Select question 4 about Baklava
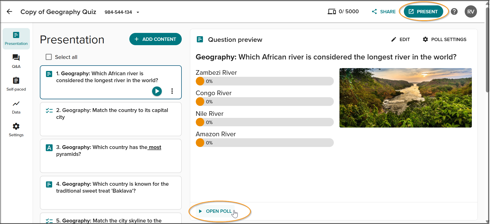 click(111, 193)
